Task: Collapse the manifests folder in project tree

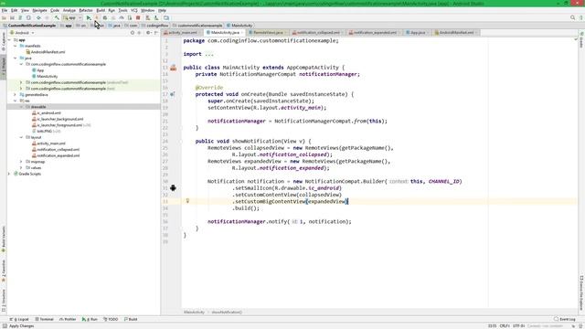Action: 16,46
